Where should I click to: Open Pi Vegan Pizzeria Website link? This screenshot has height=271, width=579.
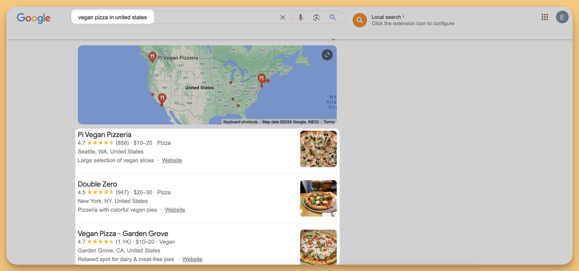pos(172,161)
